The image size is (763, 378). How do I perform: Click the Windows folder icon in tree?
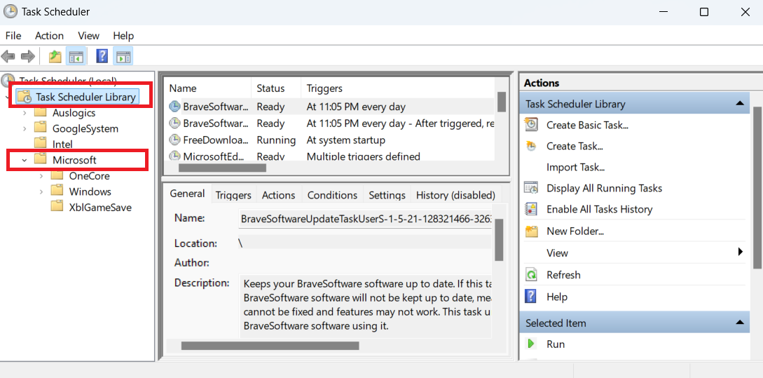click(57, 191)
